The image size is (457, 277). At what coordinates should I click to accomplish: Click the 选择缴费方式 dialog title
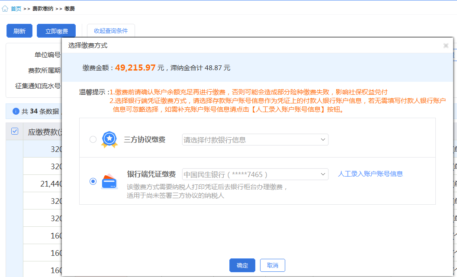(x=88, y=45)
